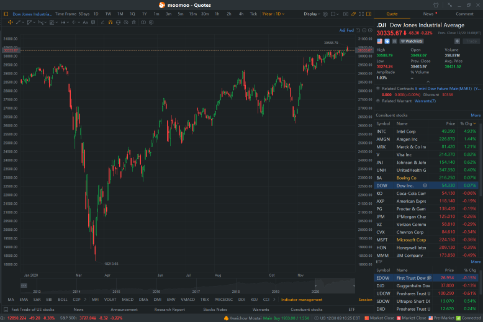Viewport: 483px width, 322px height.
Task: Open chart settings gear icon beside Display
Action: tap(325, 14)
